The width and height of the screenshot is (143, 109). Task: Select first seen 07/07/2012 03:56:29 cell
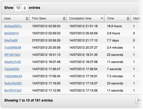[46, 40]
